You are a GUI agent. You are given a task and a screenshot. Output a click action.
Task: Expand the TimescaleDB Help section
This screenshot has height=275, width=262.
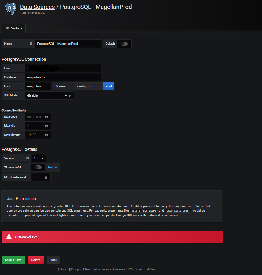52,167
